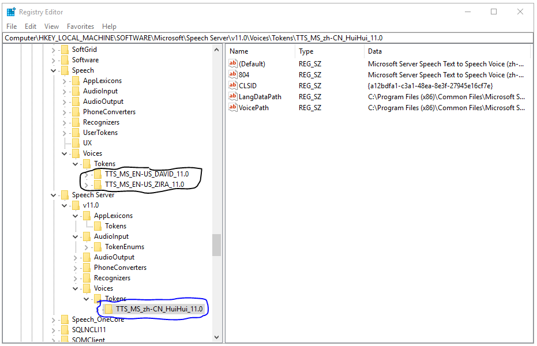Select the Speech Server folder icon
This screenshot has width=537, height=346.
point(65,195)
